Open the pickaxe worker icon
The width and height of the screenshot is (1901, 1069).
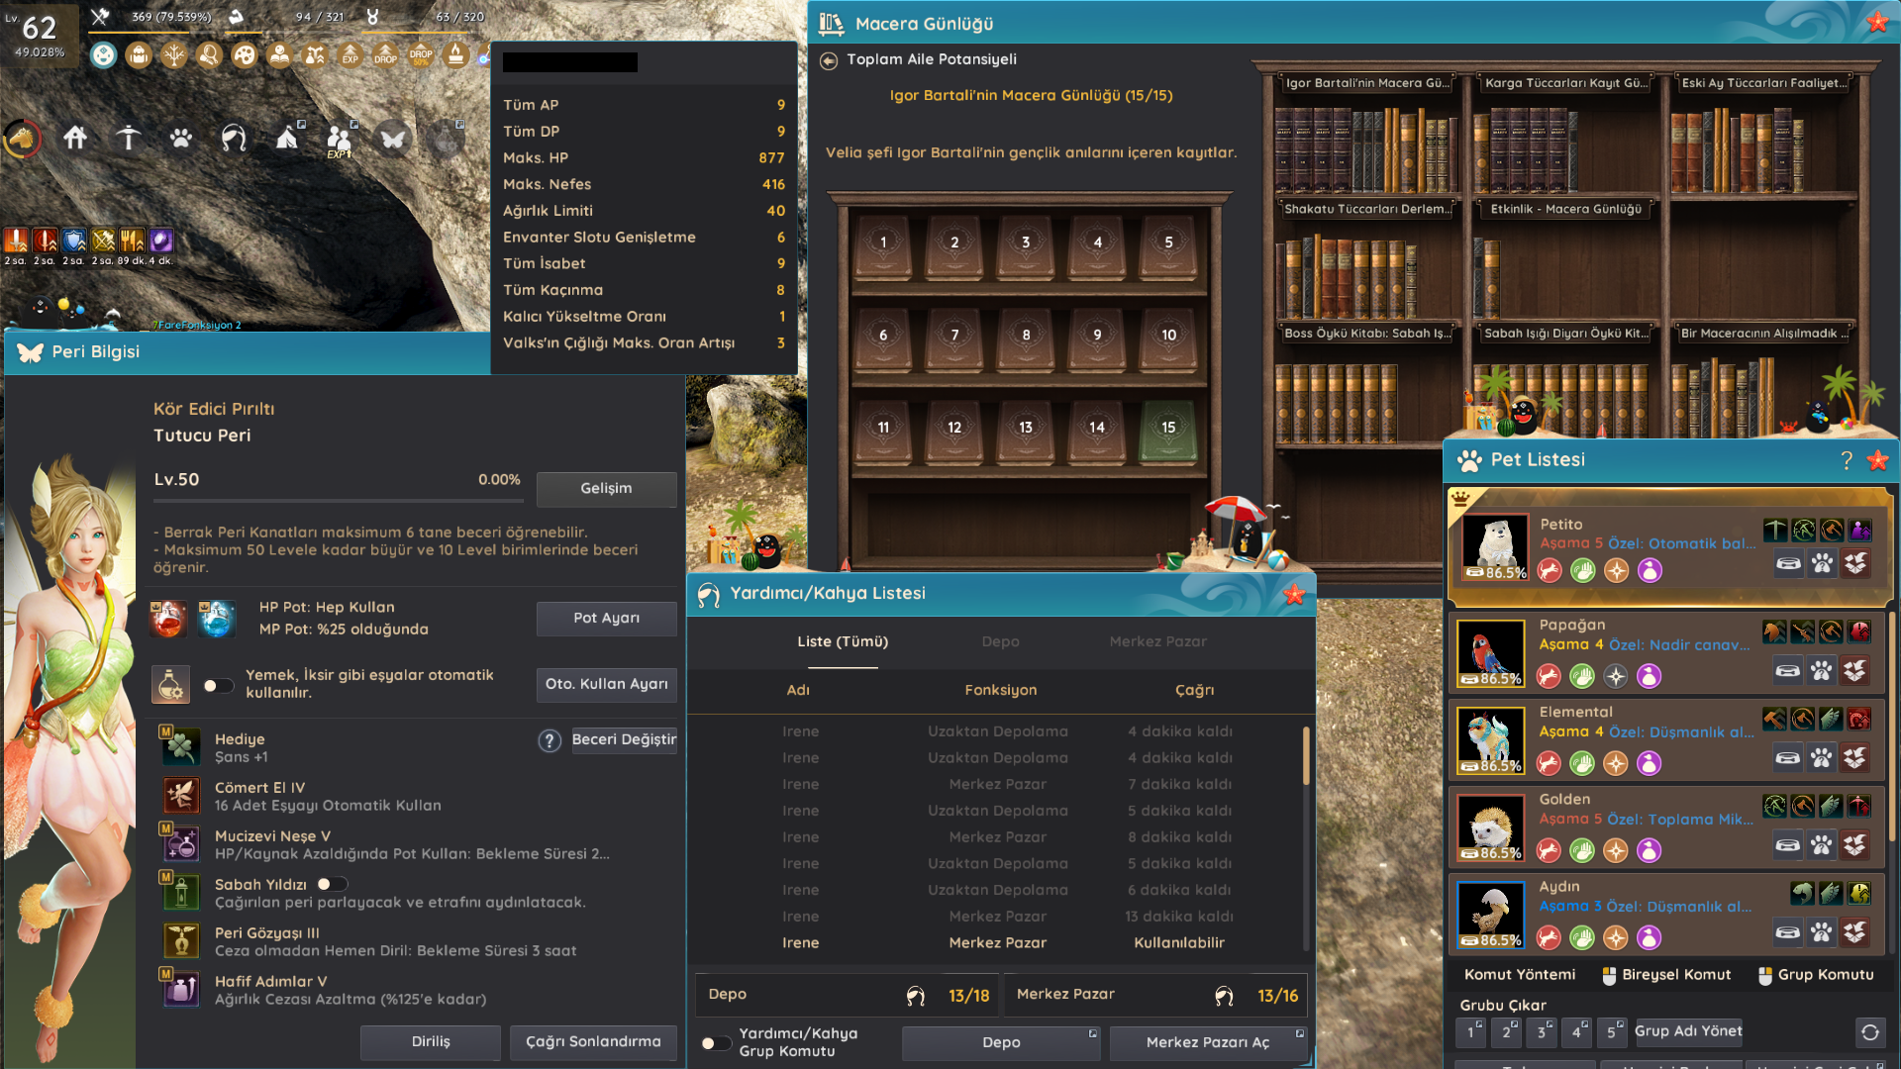point(128,139)
